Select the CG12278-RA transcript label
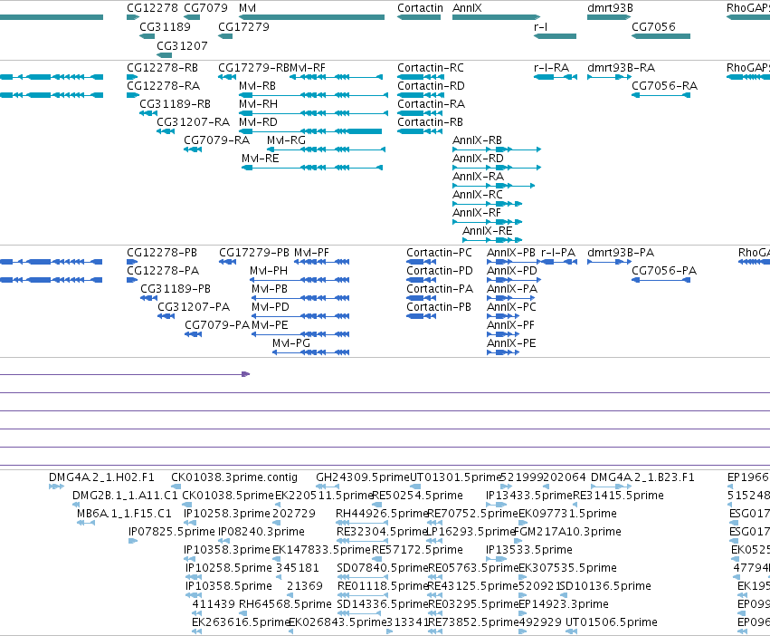The image size is (770, 636). pyautogui.click(x=163, y=85)
